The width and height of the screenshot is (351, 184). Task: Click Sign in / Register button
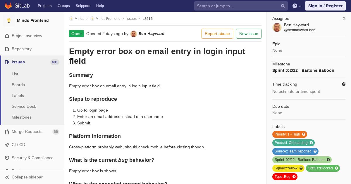(x=325, y=6)
